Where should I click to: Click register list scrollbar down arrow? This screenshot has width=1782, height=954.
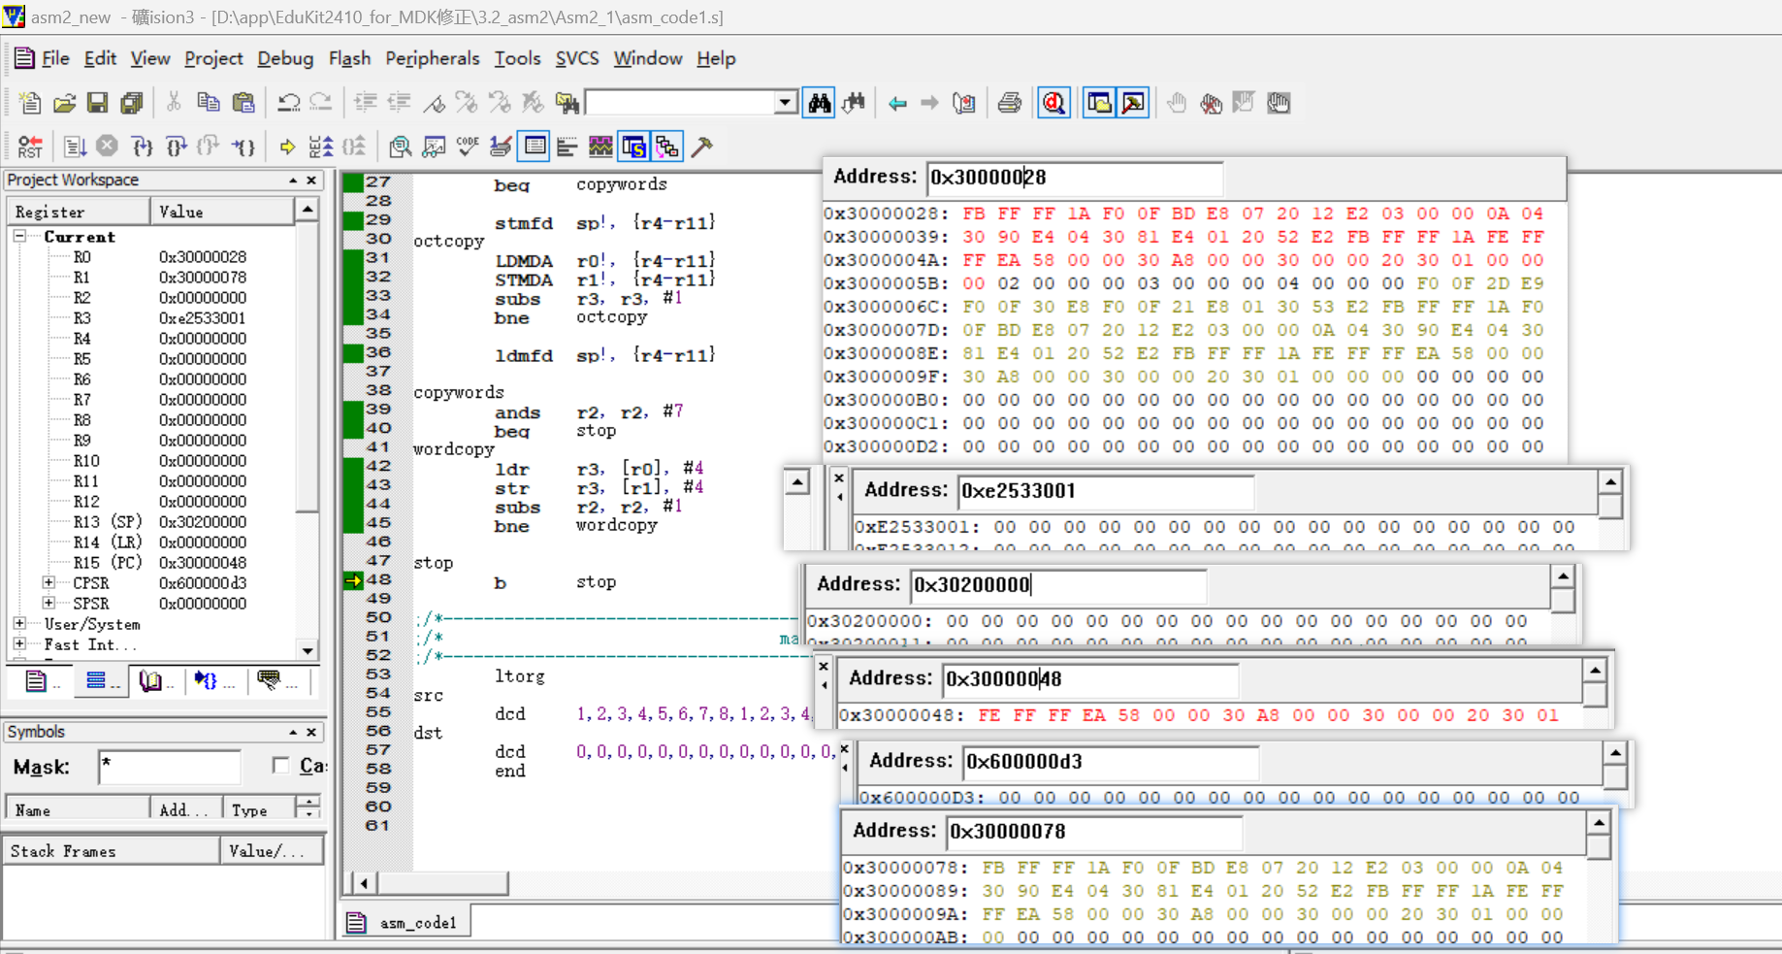308,650
